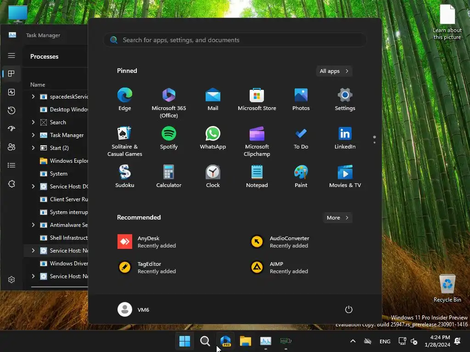Open Movies & TV

[x=345, y=176]
